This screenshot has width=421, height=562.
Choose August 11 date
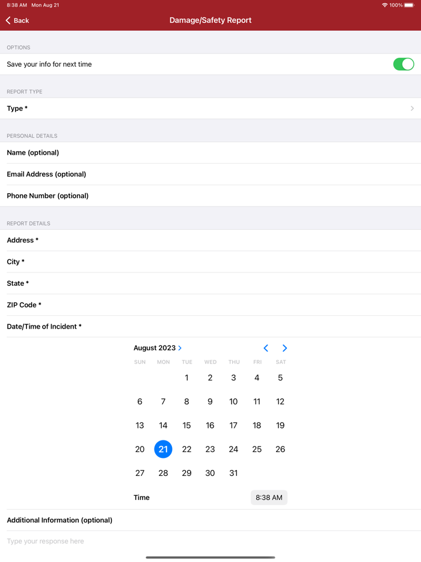(257, 401)
